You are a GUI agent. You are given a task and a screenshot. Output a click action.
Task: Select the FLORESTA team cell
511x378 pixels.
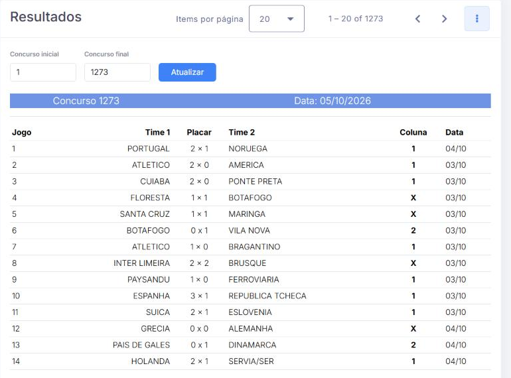pos(150,198)
